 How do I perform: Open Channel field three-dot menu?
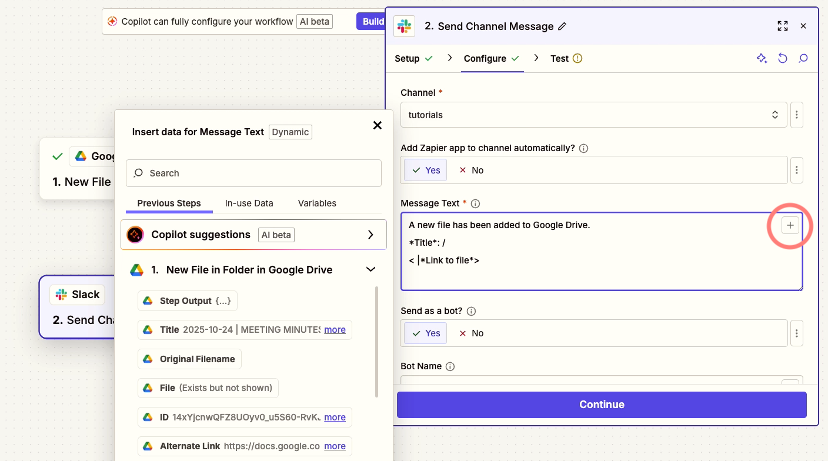click(797, 115)
